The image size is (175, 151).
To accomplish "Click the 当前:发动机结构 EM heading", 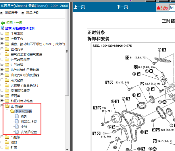I will 20,28.
